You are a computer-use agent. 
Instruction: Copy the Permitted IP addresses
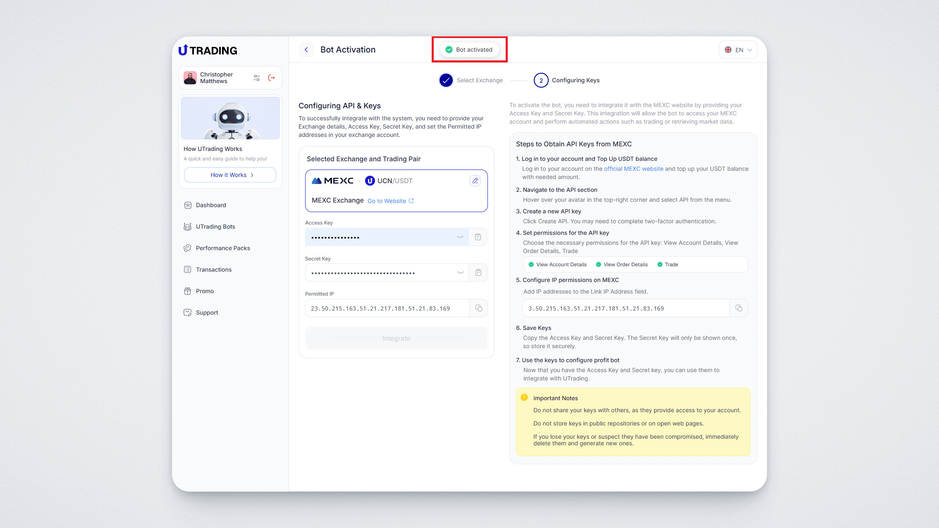click(479, 308)
